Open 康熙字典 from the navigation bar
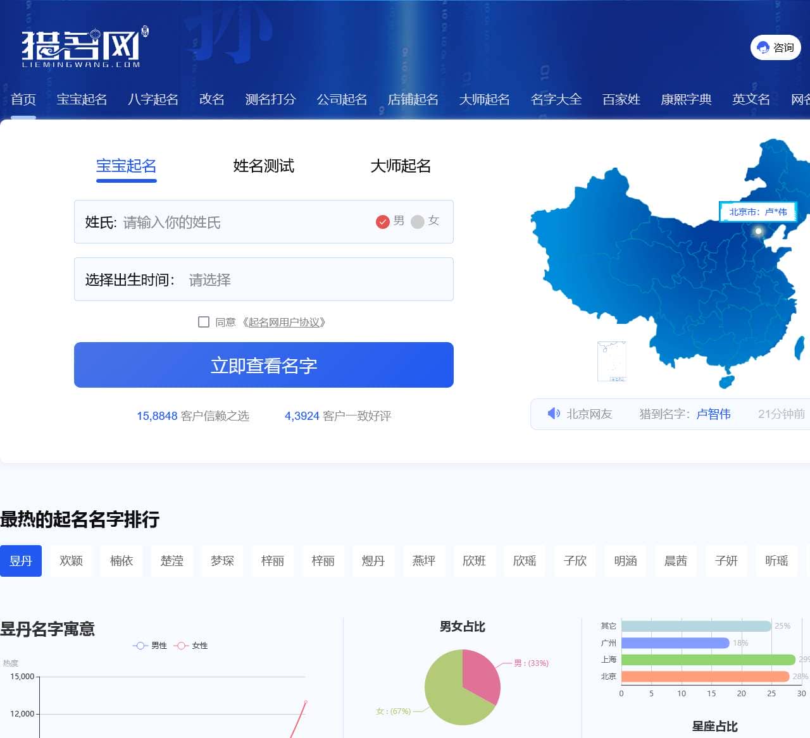 [687, 99]
